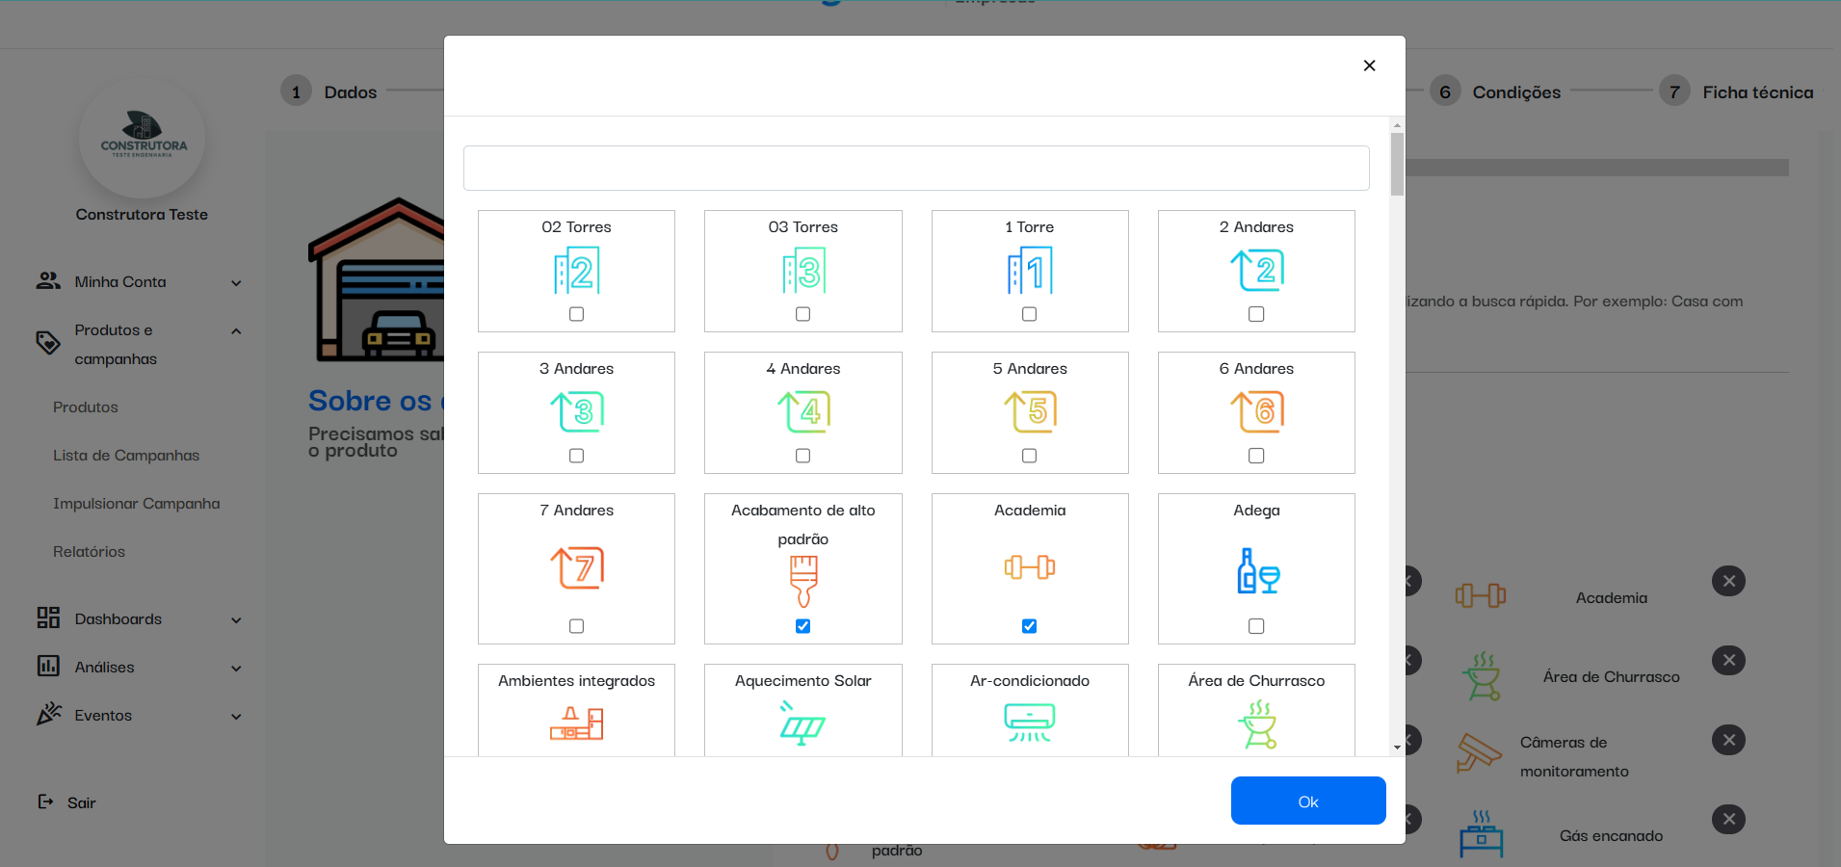This screenshot has height=867, width=1841.
Task: Click the 5 Andares floor icon
Action: pyautogui.click(x=1029, y=412)
